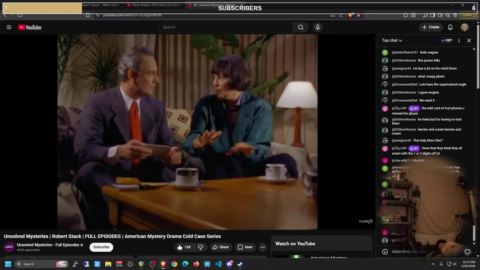Open the account avatar menu

(x=465, y=27)
